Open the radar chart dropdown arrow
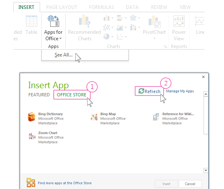Viewport: 224px width, 189px height. (139, 18)
